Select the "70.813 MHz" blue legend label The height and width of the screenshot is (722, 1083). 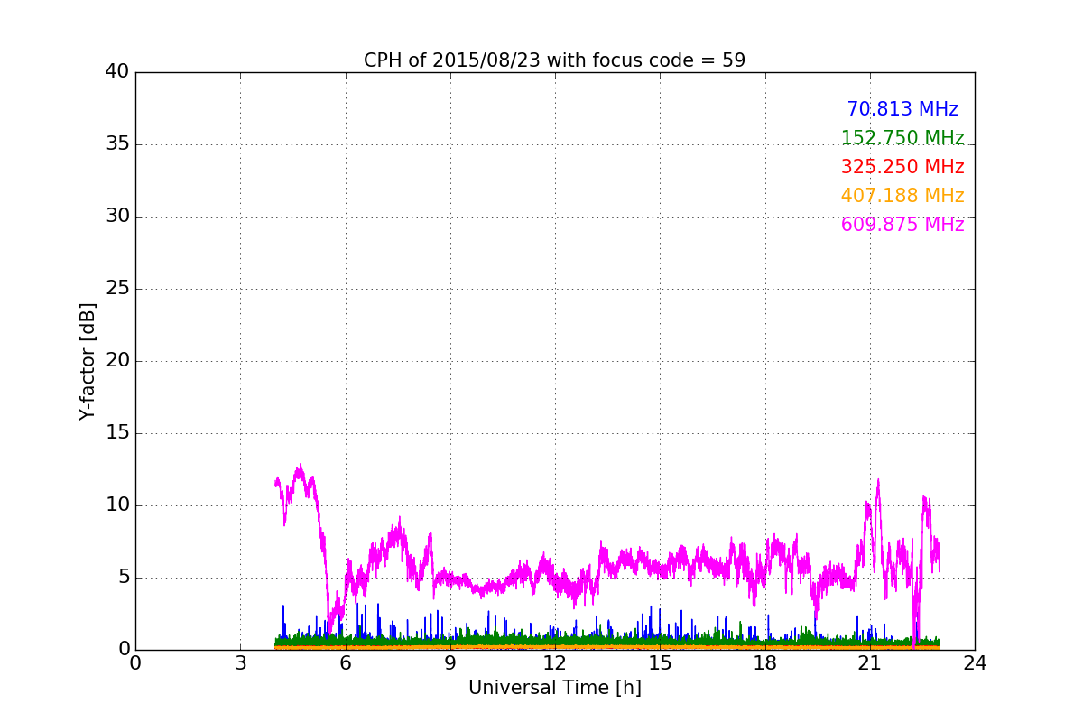(902, 109)
